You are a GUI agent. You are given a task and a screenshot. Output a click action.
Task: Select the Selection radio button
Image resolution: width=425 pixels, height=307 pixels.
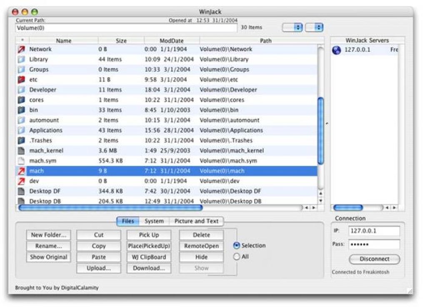tap(237, 245)
